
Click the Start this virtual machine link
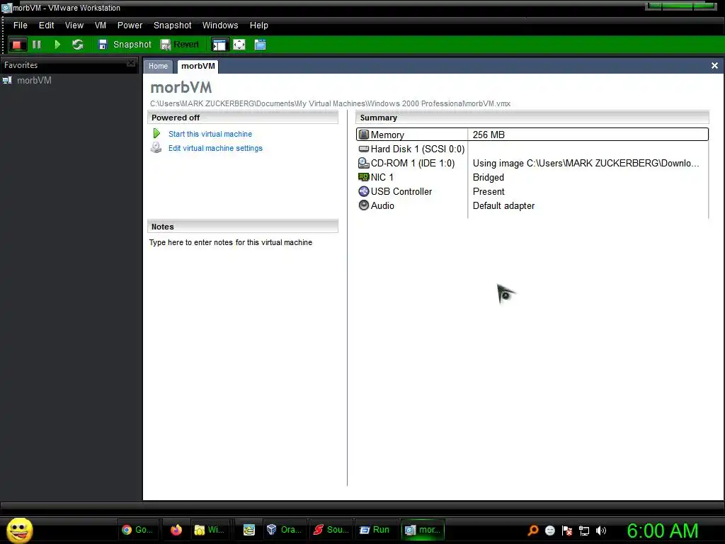pos(210,134)
